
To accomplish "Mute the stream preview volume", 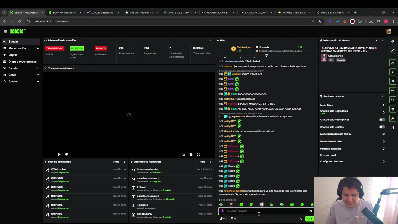I will point(67,154).
